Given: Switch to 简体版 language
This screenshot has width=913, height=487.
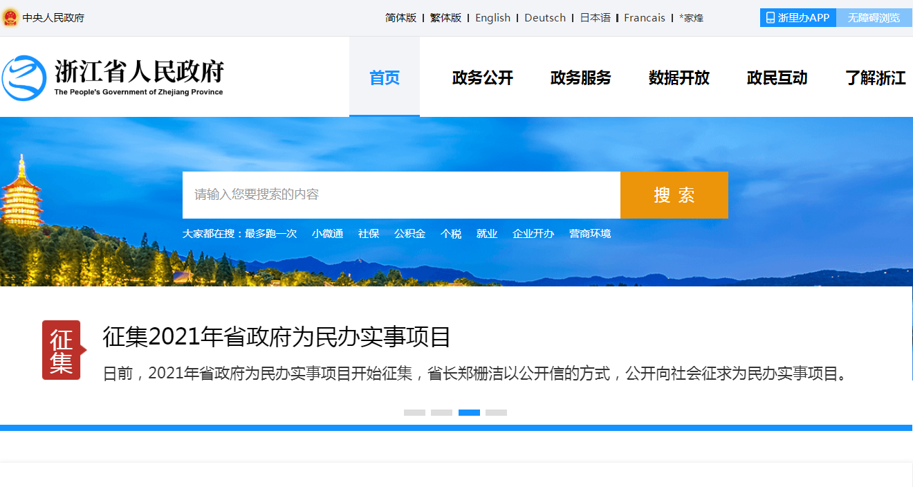Looking at the screenshot, I should click(x=400, y=18).
